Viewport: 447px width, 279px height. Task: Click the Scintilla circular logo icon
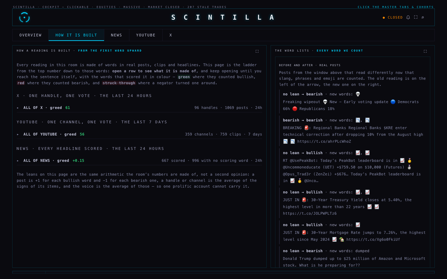24,18
